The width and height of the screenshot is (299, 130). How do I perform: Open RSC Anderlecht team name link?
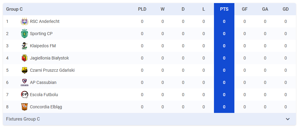tap(44, 21)
